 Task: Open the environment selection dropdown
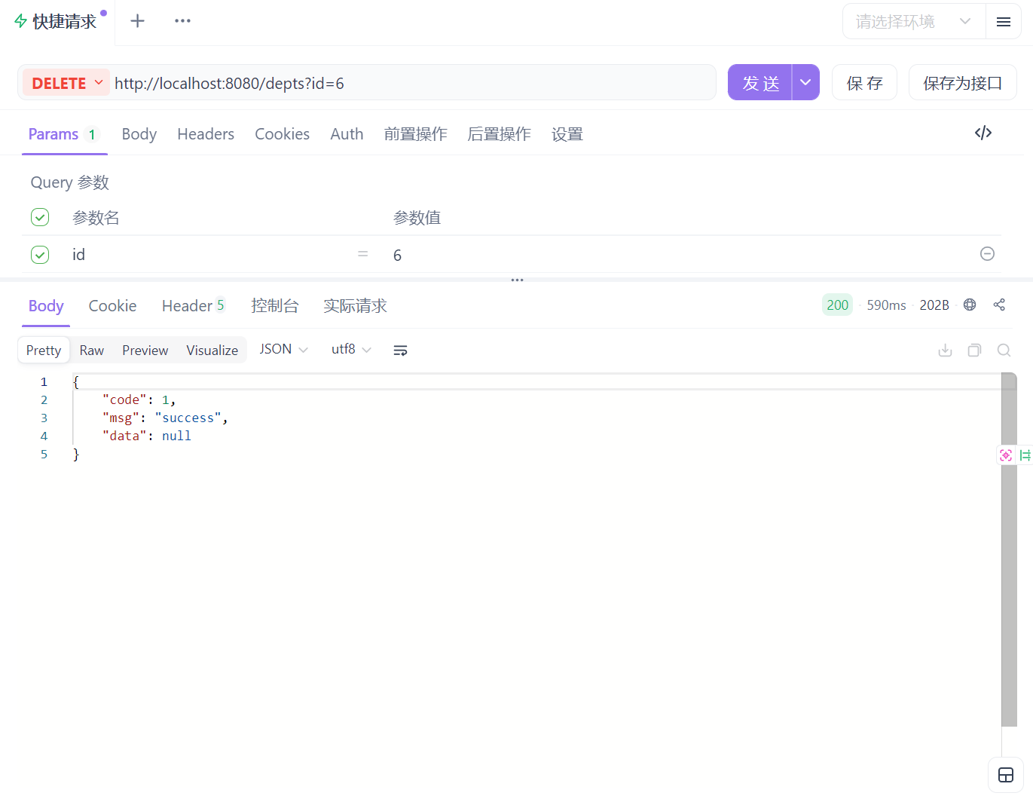click(x=914, y=22)
